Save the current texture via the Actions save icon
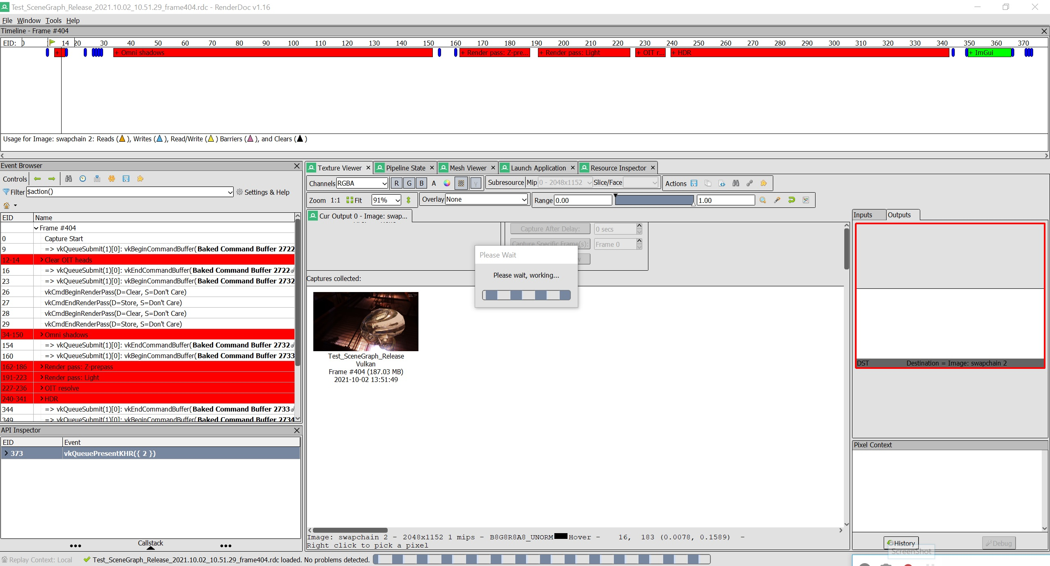This screenshot has height=566, width=1050. pos(694,184)
